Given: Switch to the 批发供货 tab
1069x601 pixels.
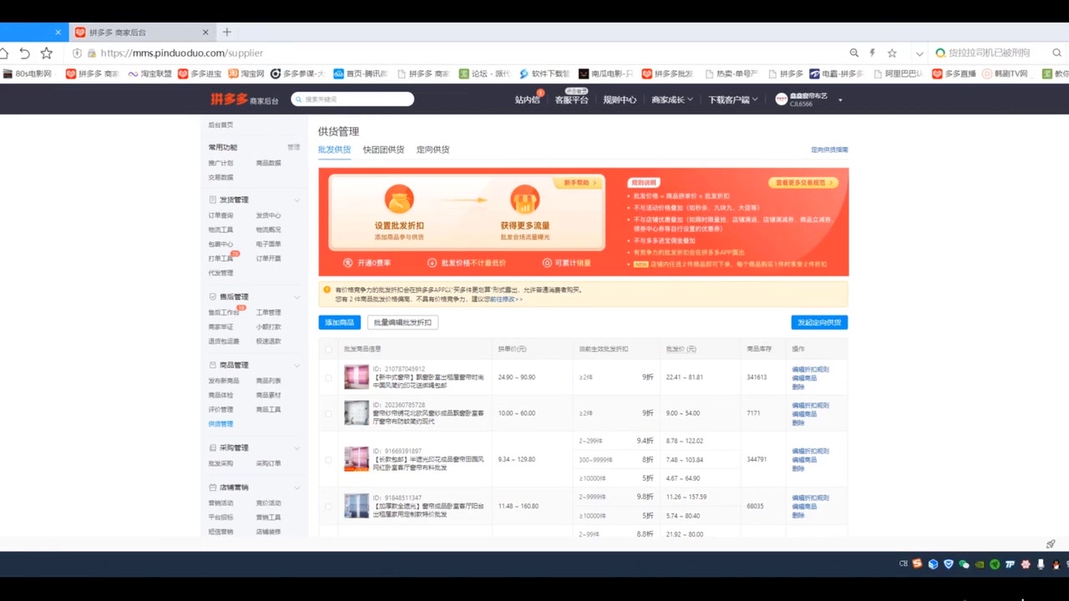Looking at the screenshot, I should 334,149.
